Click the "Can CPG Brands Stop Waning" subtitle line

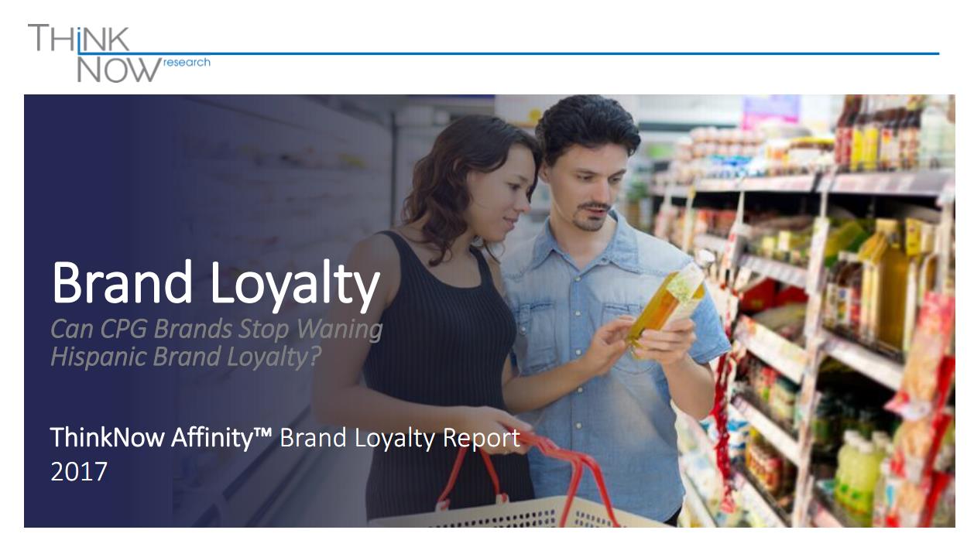(217, 329)
